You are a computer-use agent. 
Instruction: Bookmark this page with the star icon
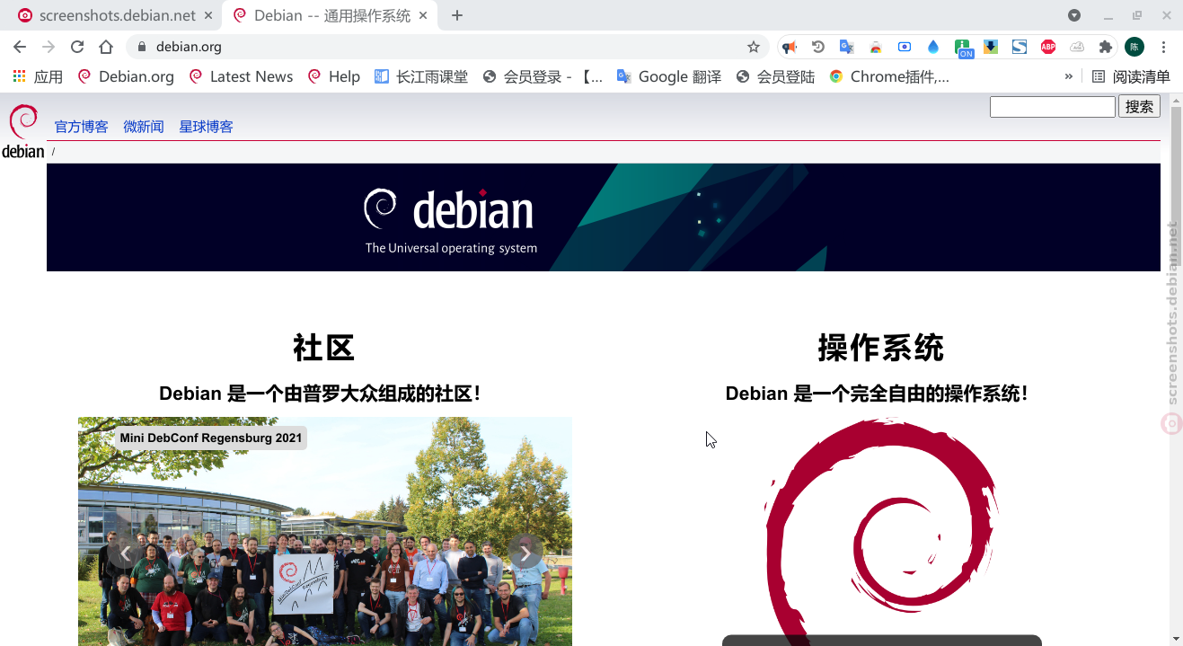(754, 47)
